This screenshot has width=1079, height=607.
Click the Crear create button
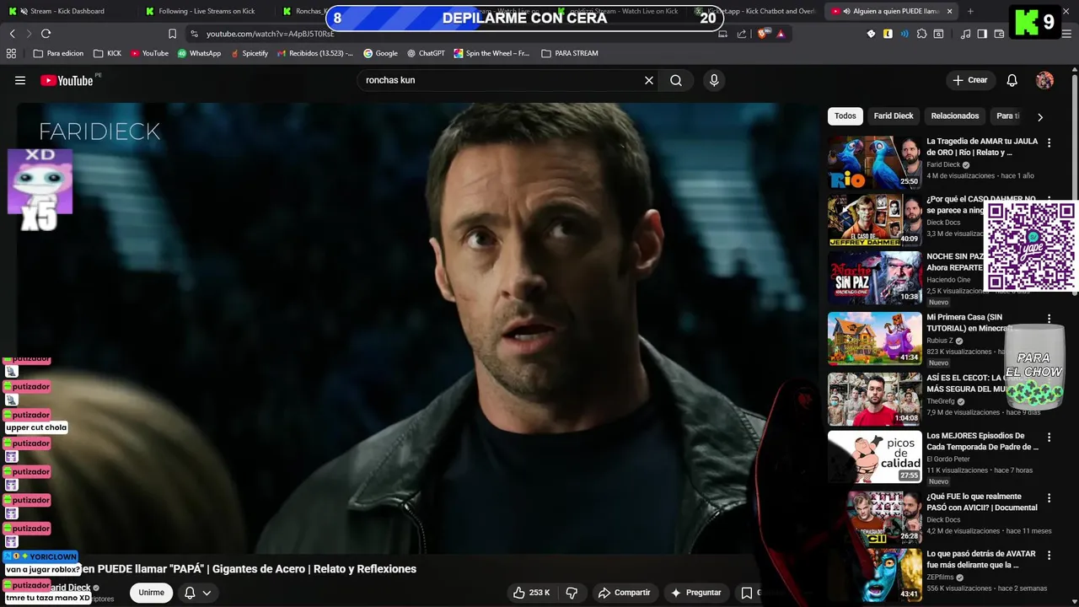pyautogui.click(x=969, y=80)
